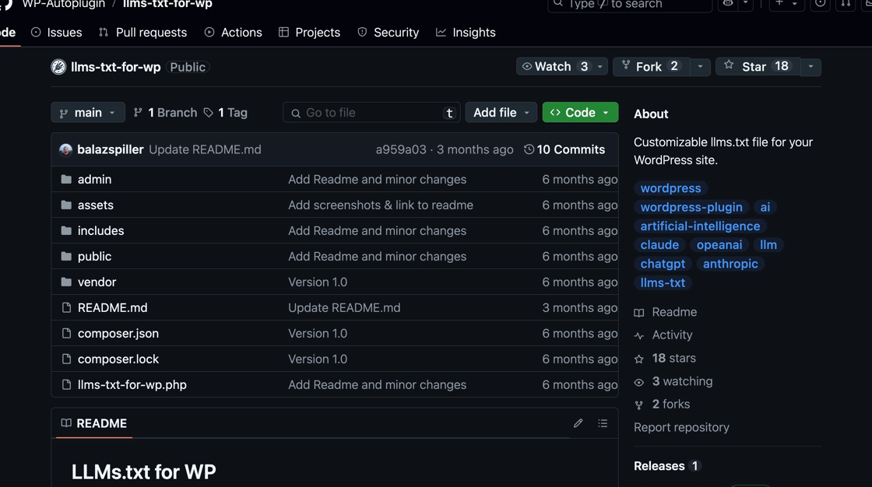
Task: Open the Activity link
Action: coord(663,335)
